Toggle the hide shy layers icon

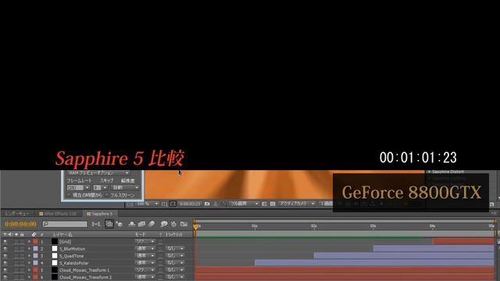[x=132, y=224]
